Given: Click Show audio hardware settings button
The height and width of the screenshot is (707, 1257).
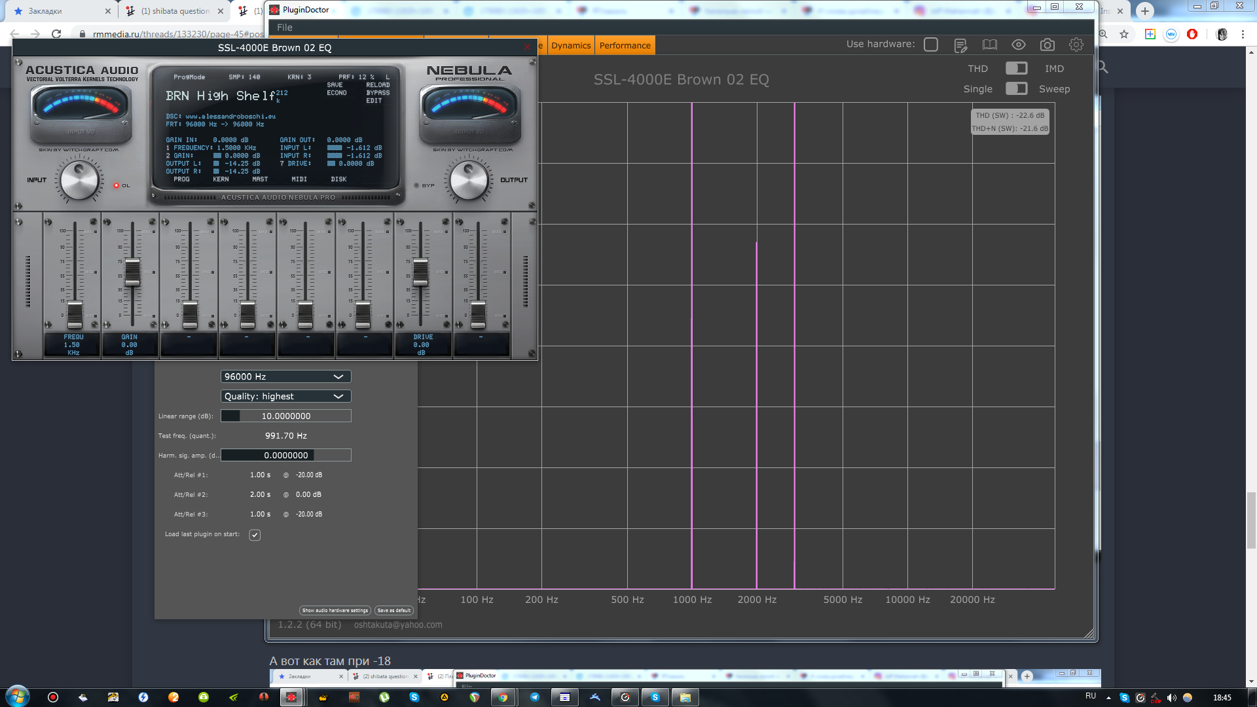Looking at the screenshot, I should click(x=335, y=610).
